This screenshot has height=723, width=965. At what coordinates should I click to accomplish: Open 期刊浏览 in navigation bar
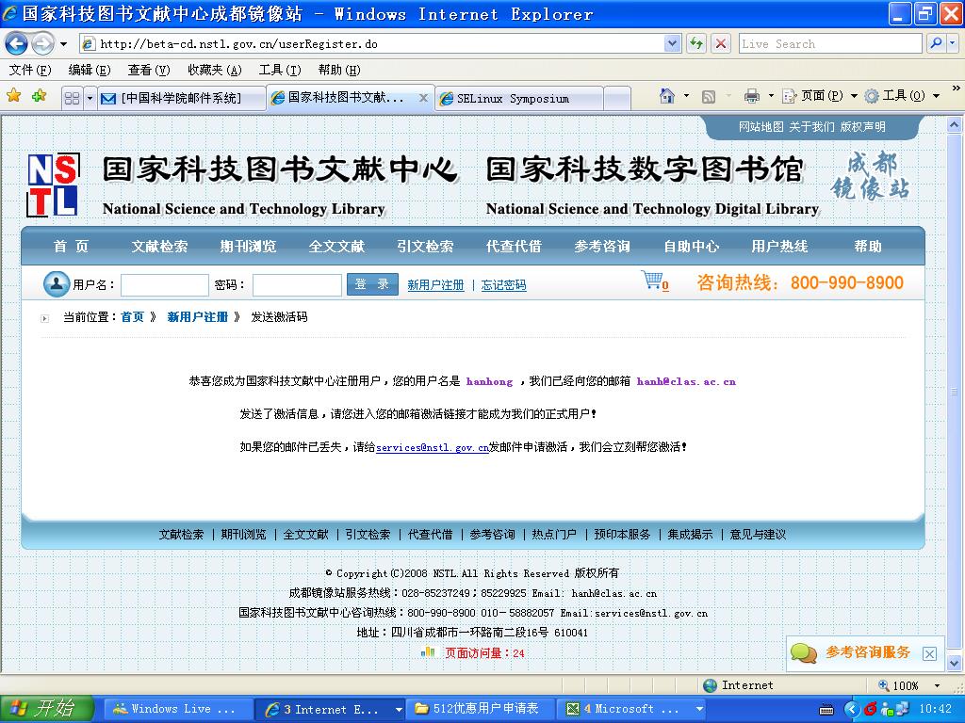point(248,247)
